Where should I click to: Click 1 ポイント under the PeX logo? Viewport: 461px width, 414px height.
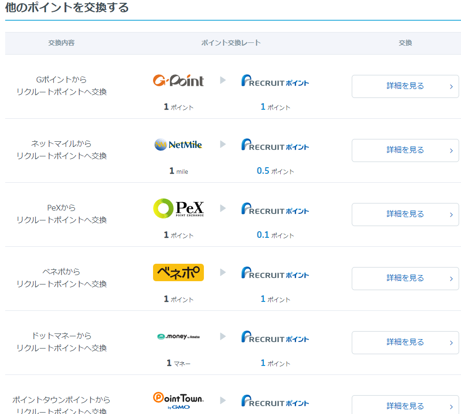point(178,235)
